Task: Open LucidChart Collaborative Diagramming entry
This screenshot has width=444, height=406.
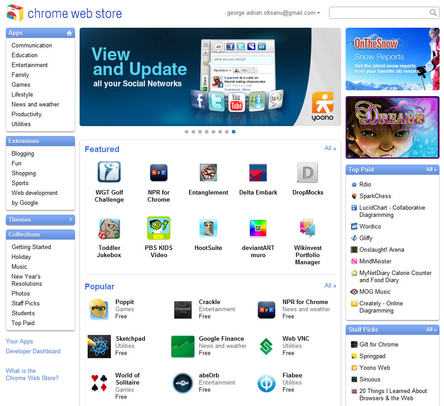Action: point(392,211)
